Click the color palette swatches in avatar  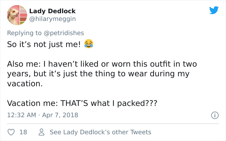pyautogui.click(x=23, y=15)
